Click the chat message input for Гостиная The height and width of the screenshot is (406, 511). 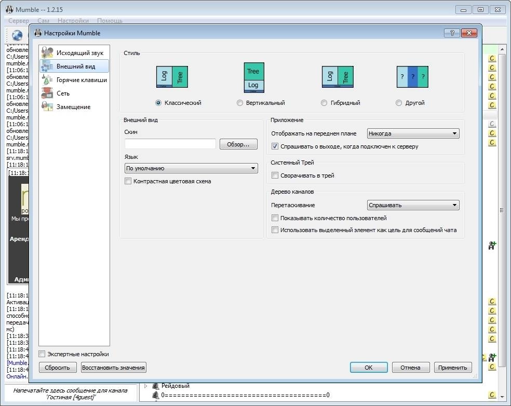(x=71, y=394)
